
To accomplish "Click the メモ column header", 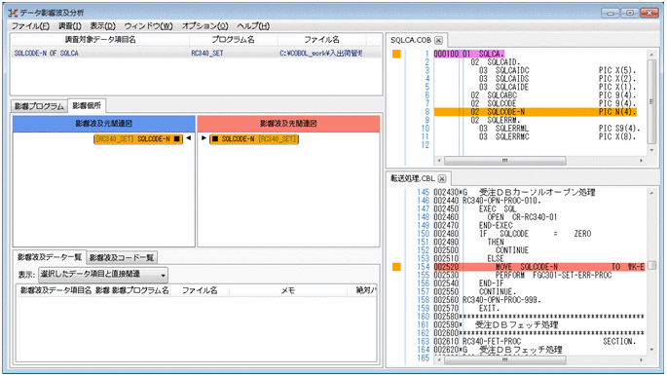I will click(288, 290).
